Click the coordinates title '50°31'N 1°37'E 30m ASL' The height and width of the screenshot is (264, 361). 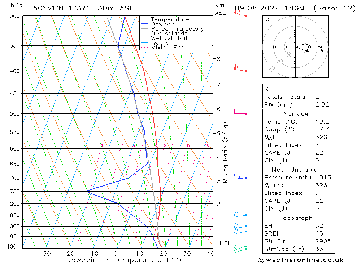[x=83, y=8]
